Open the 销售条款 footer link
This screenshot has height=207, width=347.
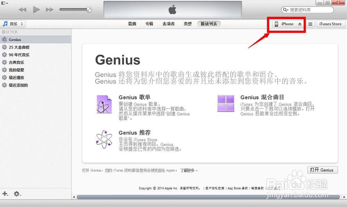tap(257, 188)
